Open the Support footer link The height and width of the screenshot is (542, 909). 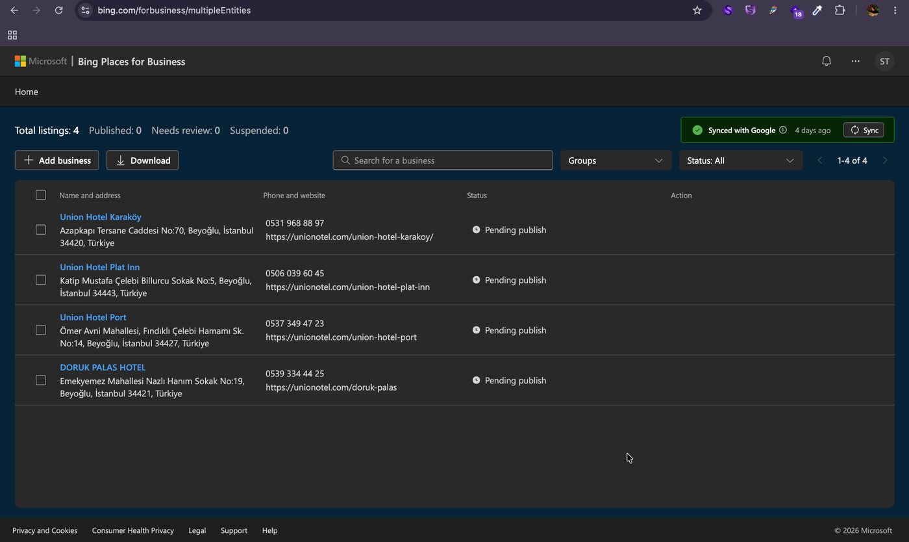[234, 530]
